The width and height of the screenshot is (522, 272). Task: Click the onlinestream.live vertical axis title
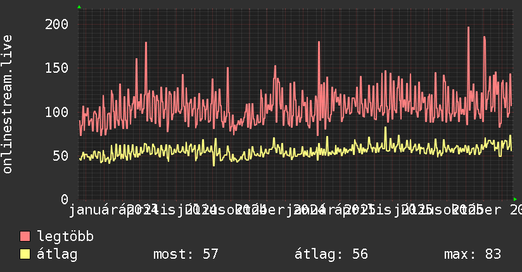pos(7,104)
